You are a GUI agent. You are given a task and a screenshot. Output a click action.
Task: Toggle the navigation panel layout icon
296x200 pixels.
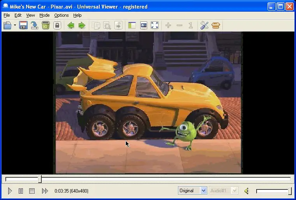(132, 26)
